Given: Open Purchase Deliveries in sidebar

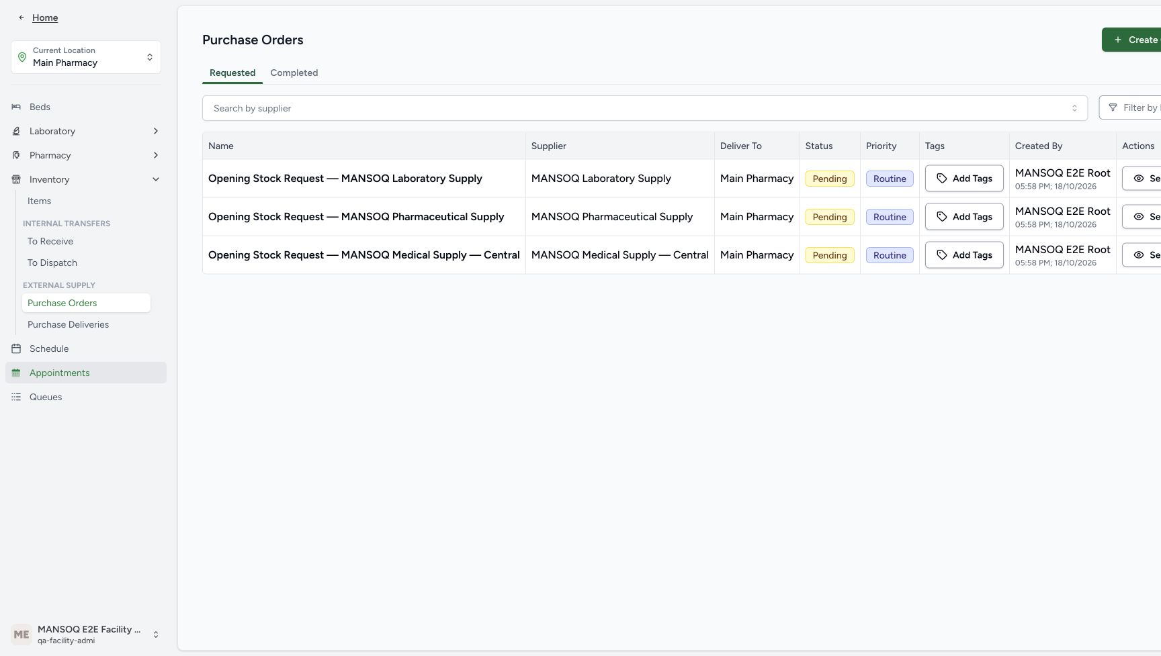Looking at the screenshot, I should (x=86, y=324).
